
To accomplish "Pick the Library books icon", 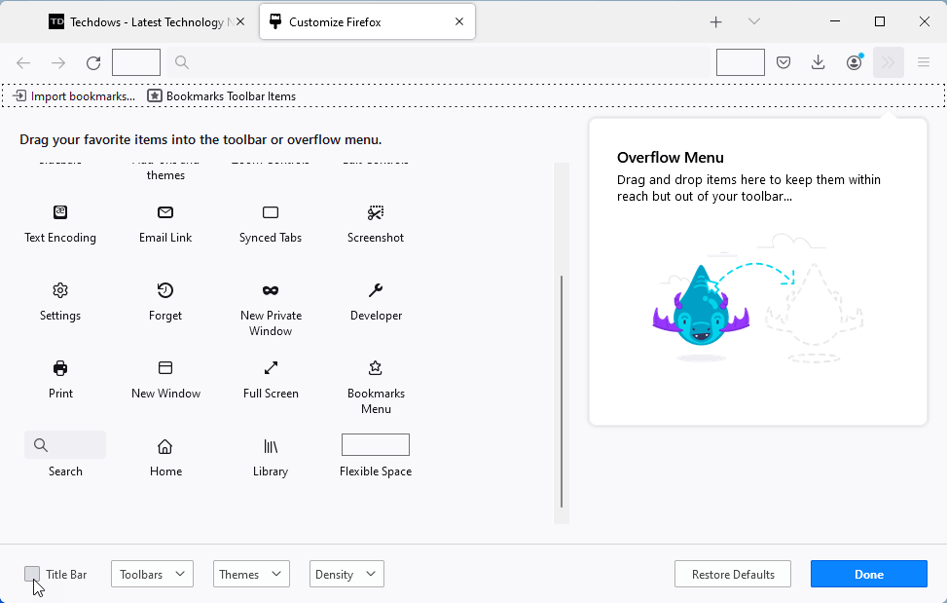I will 271,446.
